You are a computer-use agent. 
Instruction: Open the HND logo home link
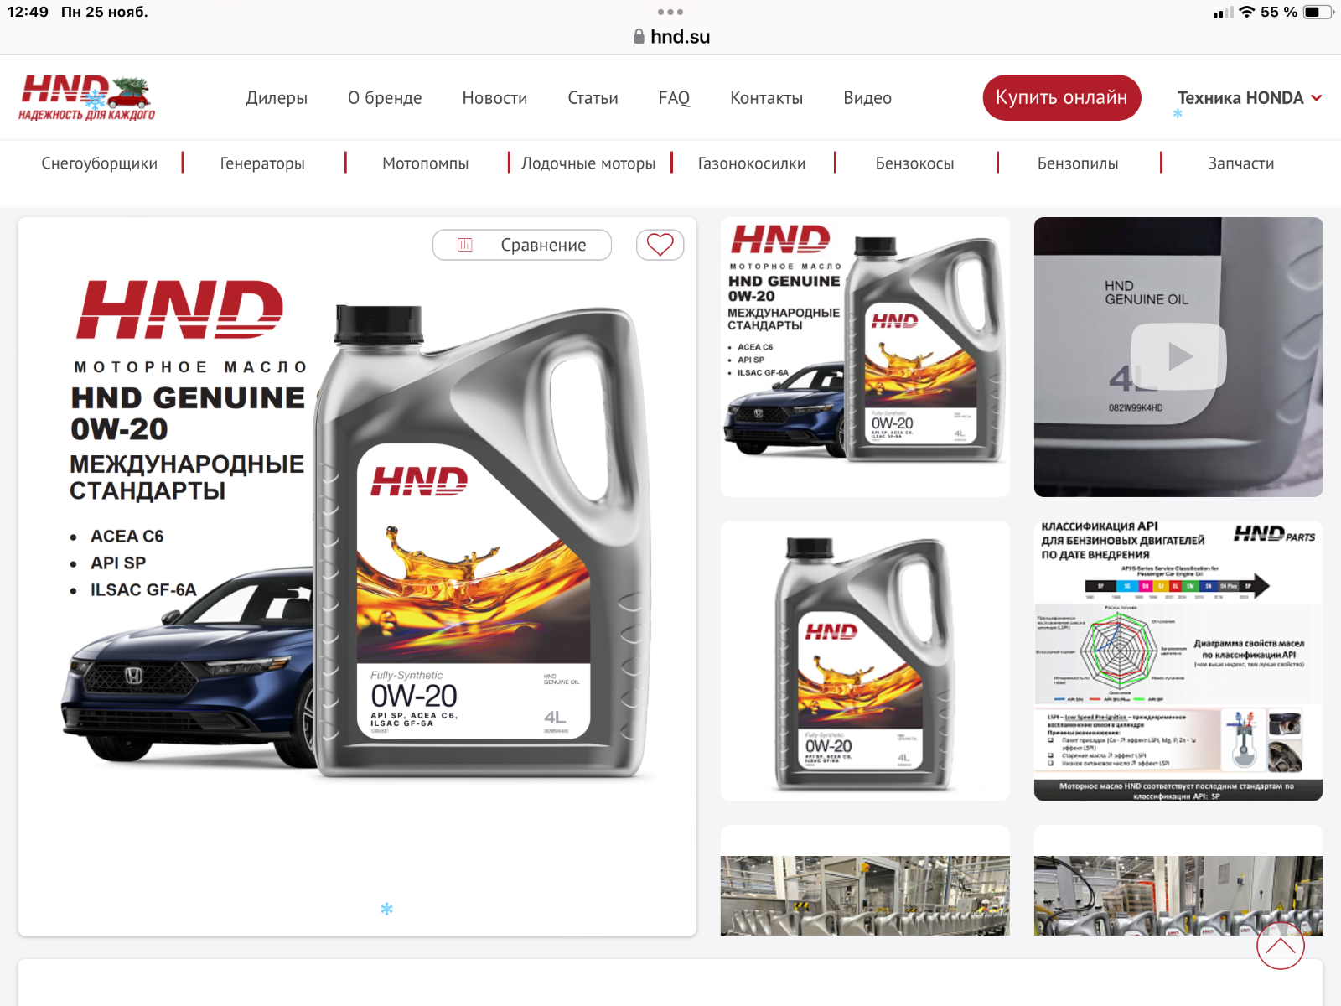click(87, 98)
